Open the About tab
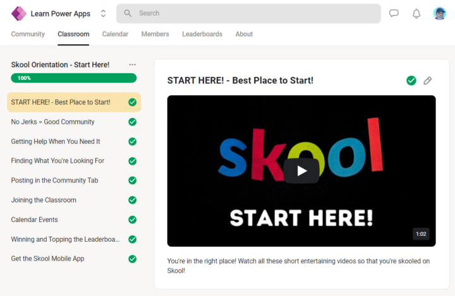 pos(244,34)
